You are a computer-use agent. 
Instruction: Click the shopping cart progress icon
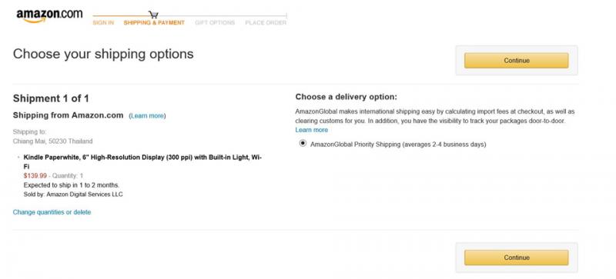[x=153, y=15]
